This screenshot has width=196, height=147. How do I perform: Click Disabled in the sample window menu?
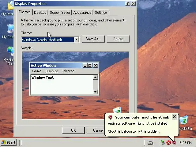click(52, 71)
